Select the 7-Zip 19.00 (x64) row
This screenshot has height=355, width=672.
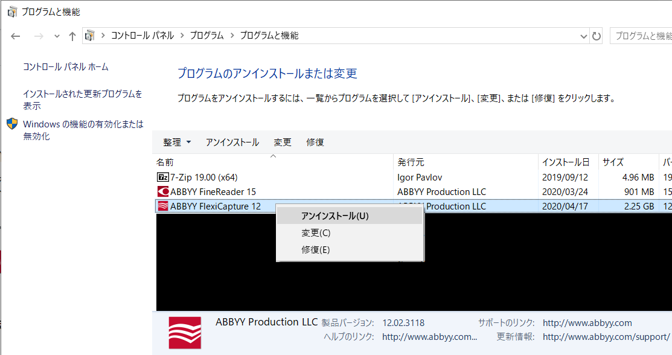coord(413,177)
